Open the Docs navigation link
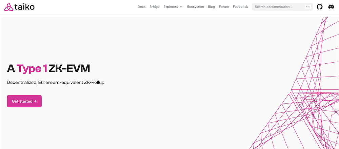 [141, 7]
